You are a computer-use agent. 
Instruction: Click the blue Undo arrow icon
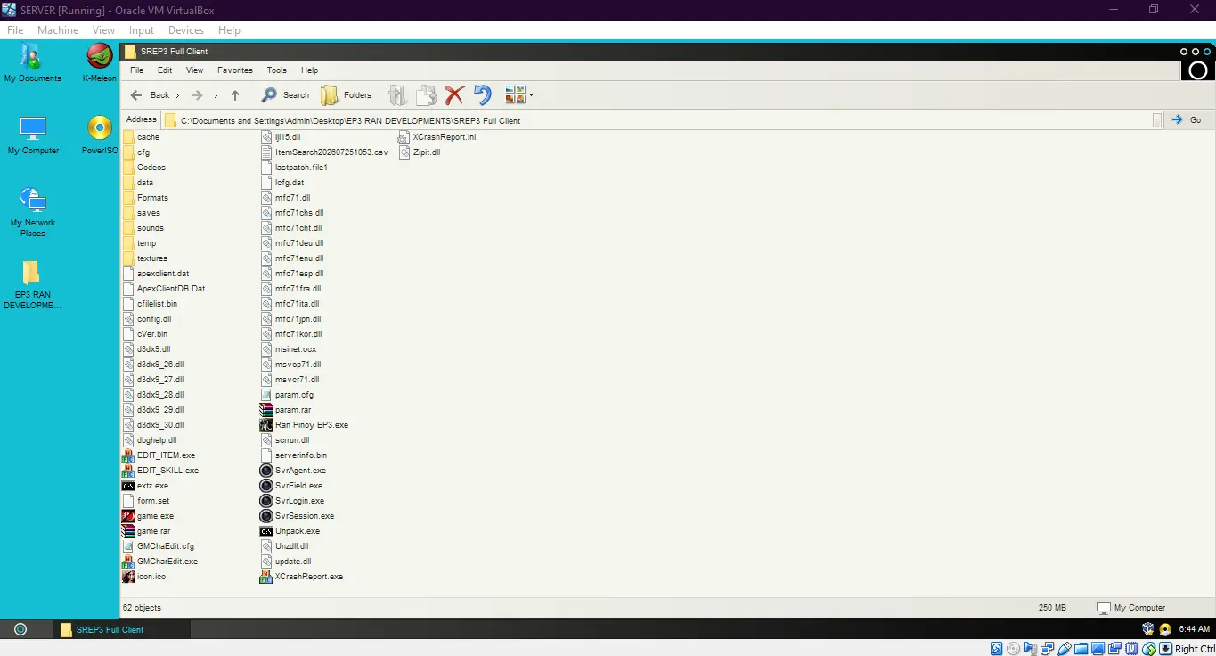[482, 95]
